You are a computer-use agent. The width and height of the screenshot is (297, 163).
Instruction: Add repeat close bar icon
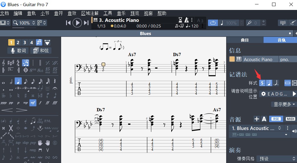point(18,70)
